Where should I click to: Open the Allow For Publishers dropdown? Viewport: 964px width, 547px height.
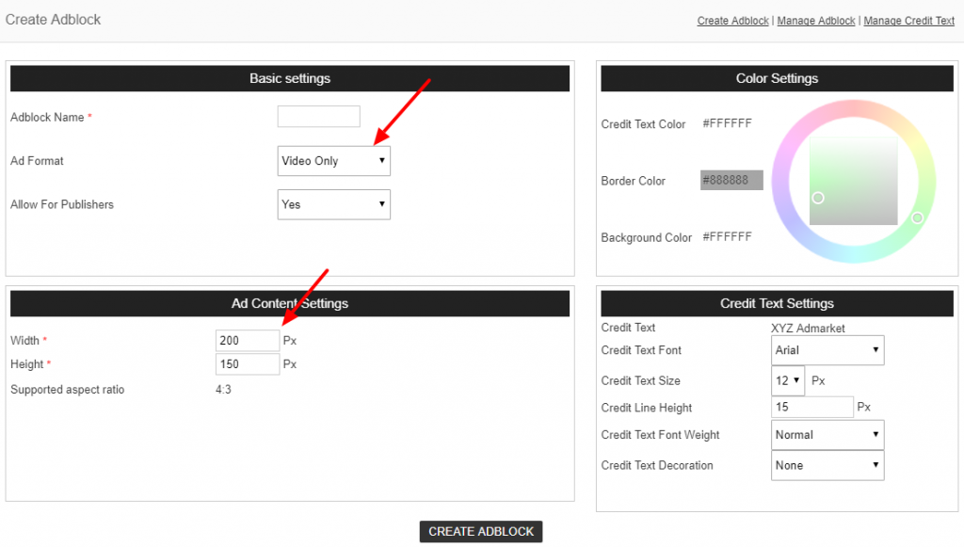tap(334, 204)
